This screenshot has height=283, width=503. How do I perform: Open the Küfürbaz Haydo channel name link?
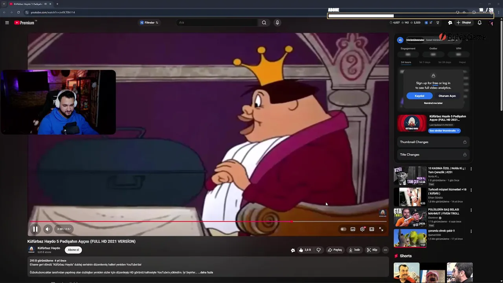click(49, 248)
